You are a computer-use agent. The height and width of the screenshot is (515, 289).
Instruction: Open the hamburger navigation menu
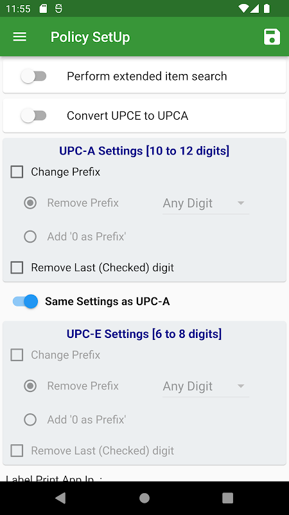point(20,37)
